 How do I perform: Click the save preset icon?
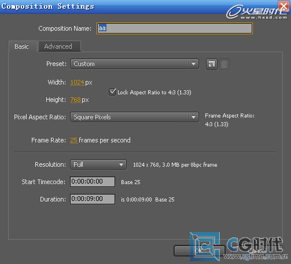click(x=212, y=64)
